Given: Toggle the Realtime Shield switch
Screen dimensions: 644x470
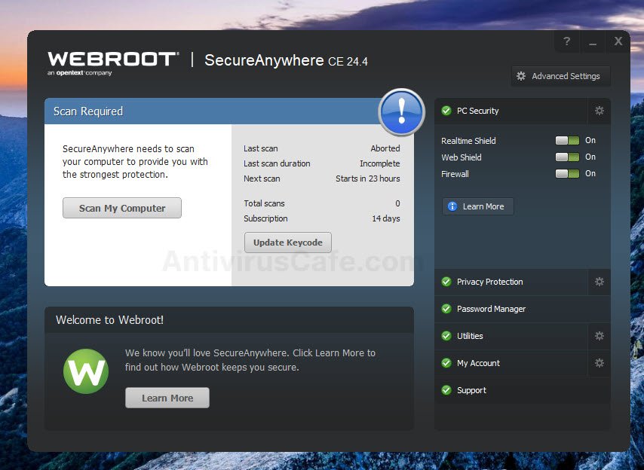Looking at the screenshot, I should coord(567,140).
